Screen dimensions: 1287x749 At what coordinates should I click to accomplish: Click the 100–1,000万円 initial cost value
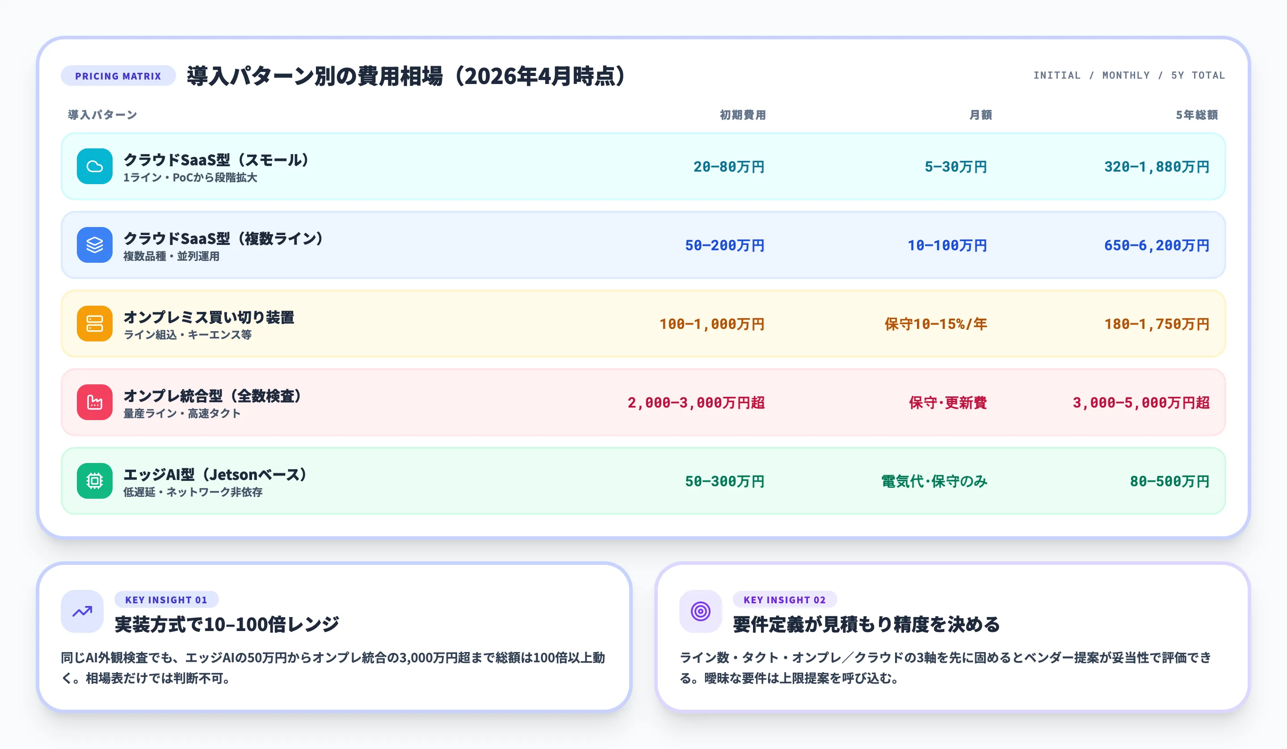pos(712,324)
